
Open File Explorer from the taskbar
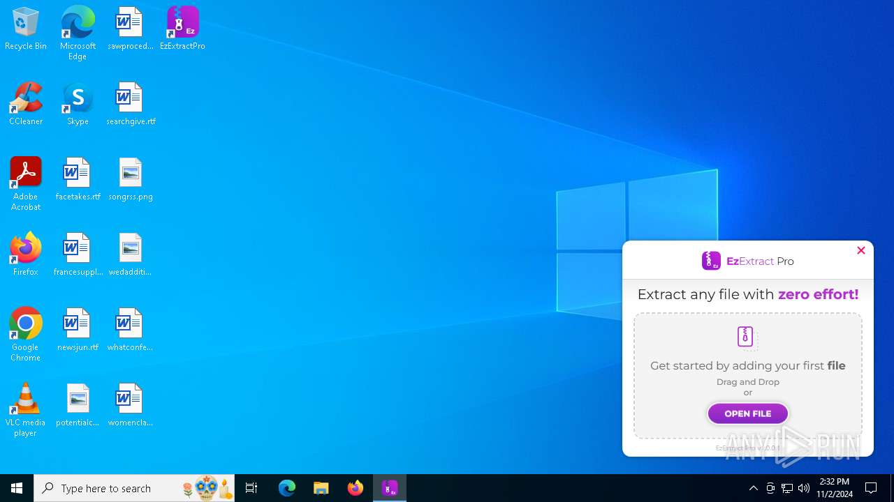pos(321,488)
